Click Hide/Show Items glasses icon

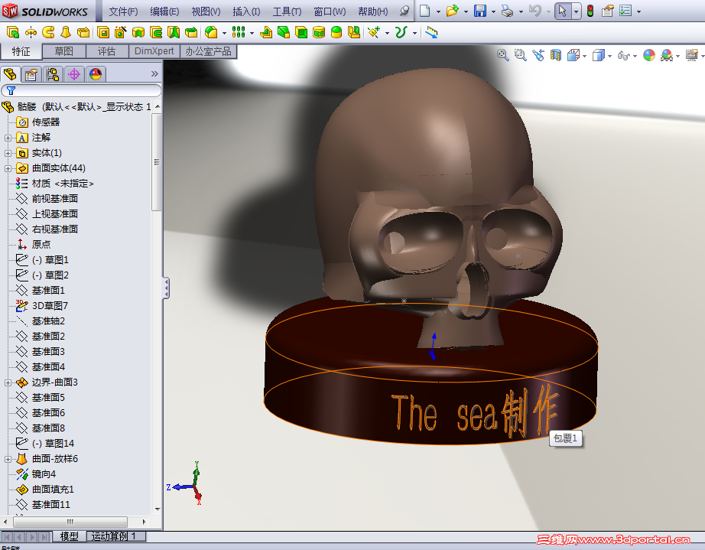coord(624,55)
